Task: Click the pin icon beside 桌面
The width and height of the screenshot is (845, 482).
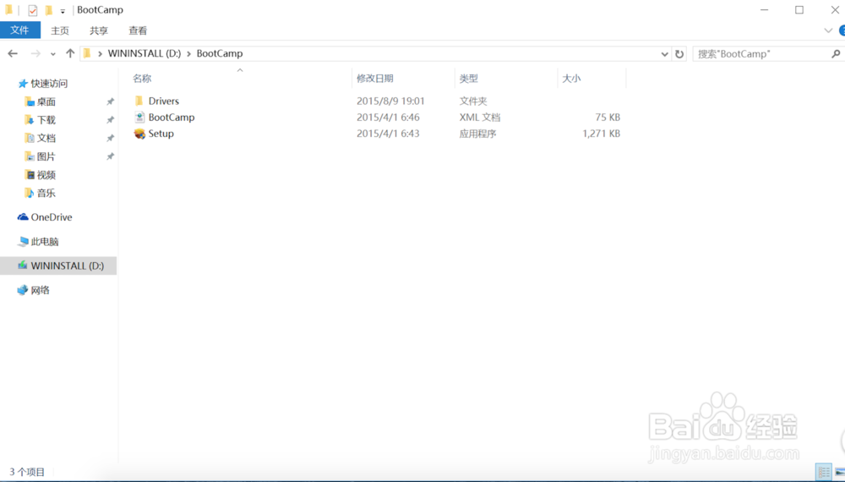Action: click(x=111, y=102)
